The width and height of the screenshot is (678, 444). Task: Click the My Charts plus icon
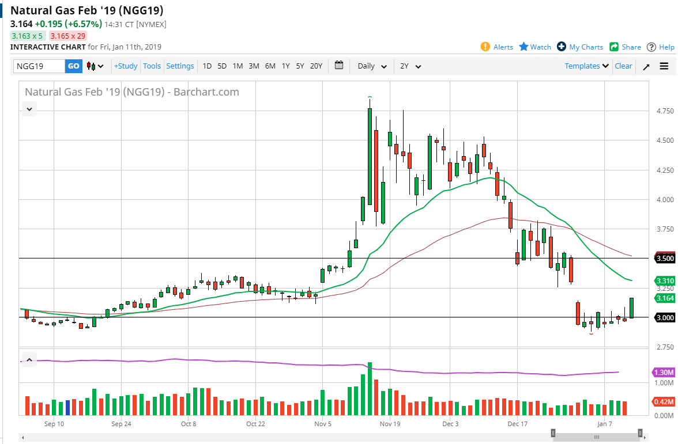[562, 47]
